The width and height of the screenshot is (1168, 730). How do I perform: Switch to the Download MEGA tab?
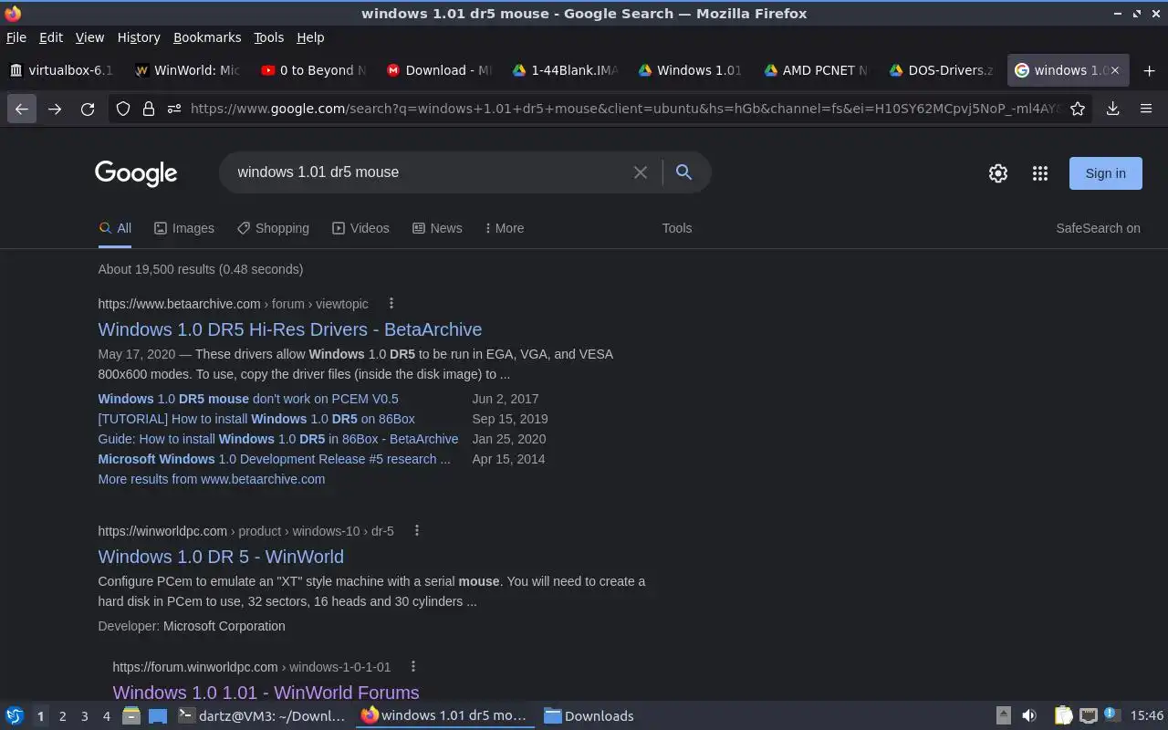[x=439, y=70]
